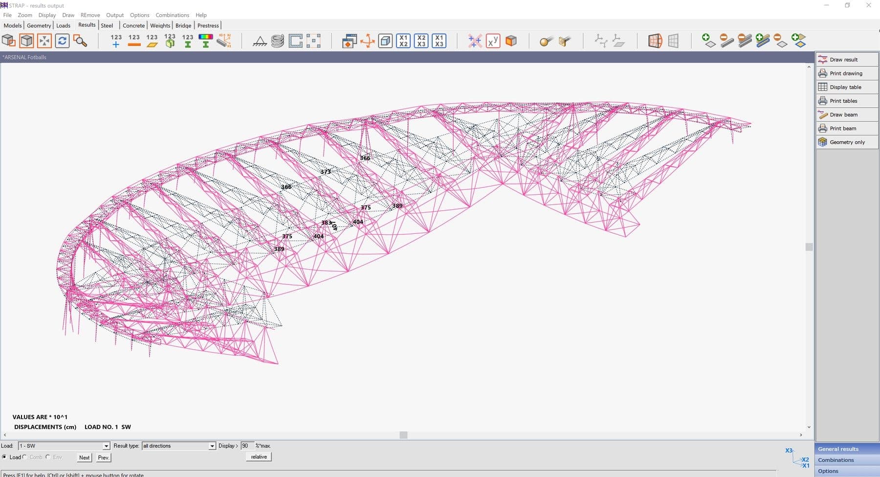Open the REmove menu
Viewport: 880px width, 477px height.
click(90, 15)
